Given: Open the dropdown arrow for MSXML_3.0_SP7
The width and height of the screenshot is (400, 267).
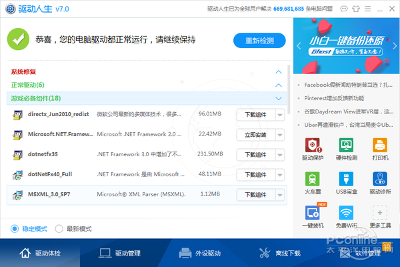Looking at the screenshot, I should [280, 195].
